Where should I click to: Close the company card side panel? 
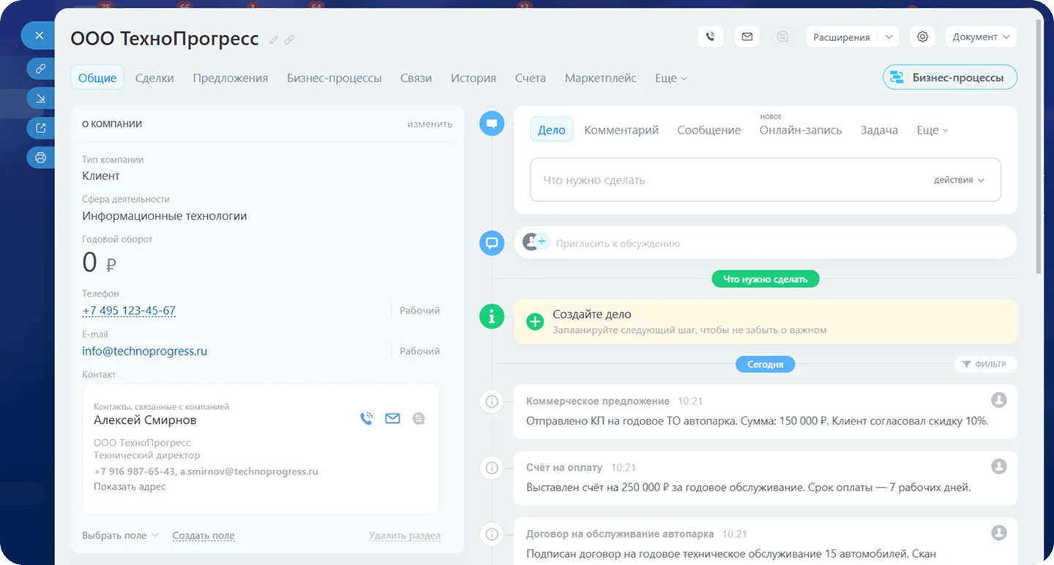[40, 35]
